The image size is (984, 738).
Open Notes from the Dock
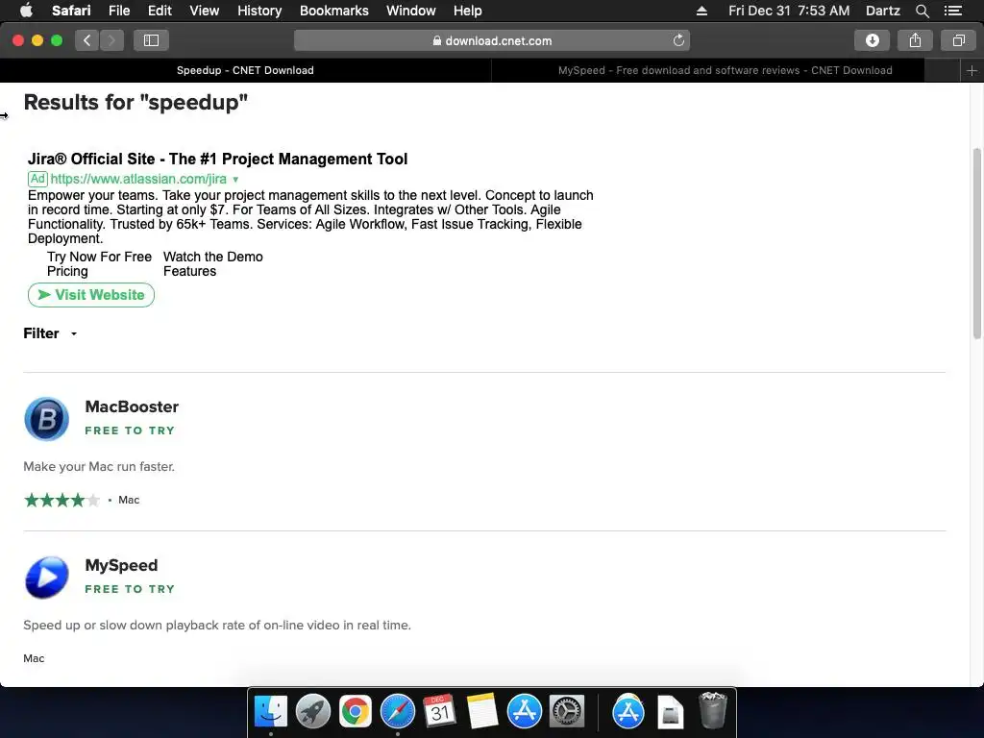pyautogui.click(x=482, y=712)
